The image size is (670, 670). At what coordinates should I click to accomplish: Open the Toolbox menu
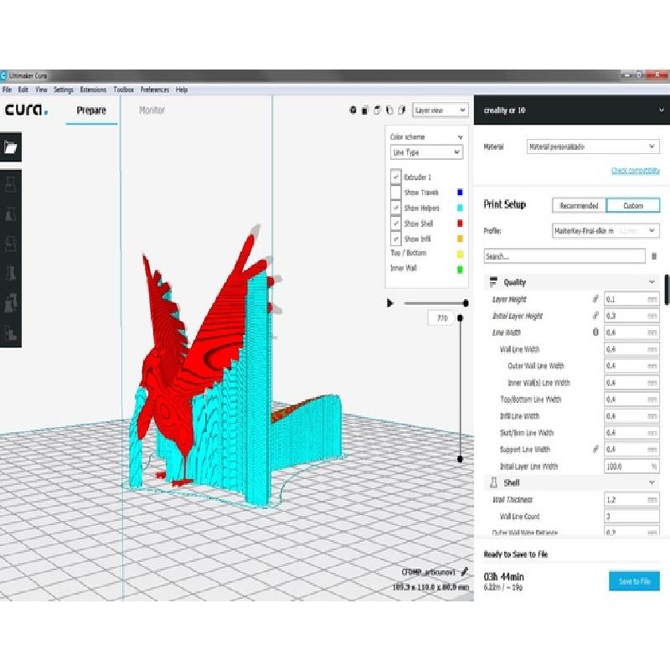click(123, 90)
